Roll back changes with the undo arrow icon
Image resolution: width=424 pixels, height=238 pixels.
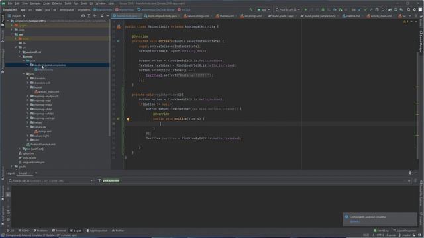(x=383, y=9)
